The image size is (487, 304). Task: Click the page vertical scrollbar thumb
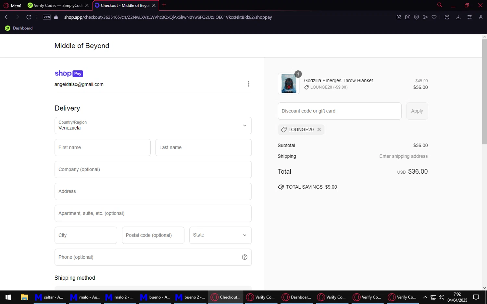pyautogui.click(x=484, y=92)
